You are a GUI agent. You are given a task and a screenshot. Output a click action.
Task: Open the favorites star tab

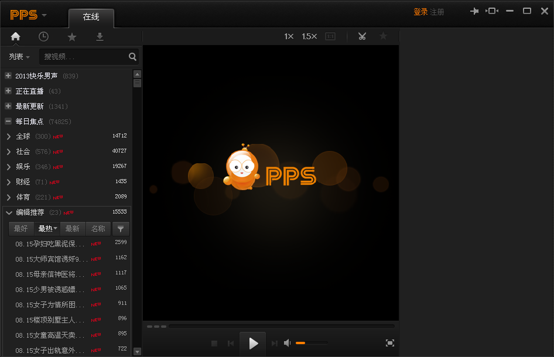coord(71,37)
